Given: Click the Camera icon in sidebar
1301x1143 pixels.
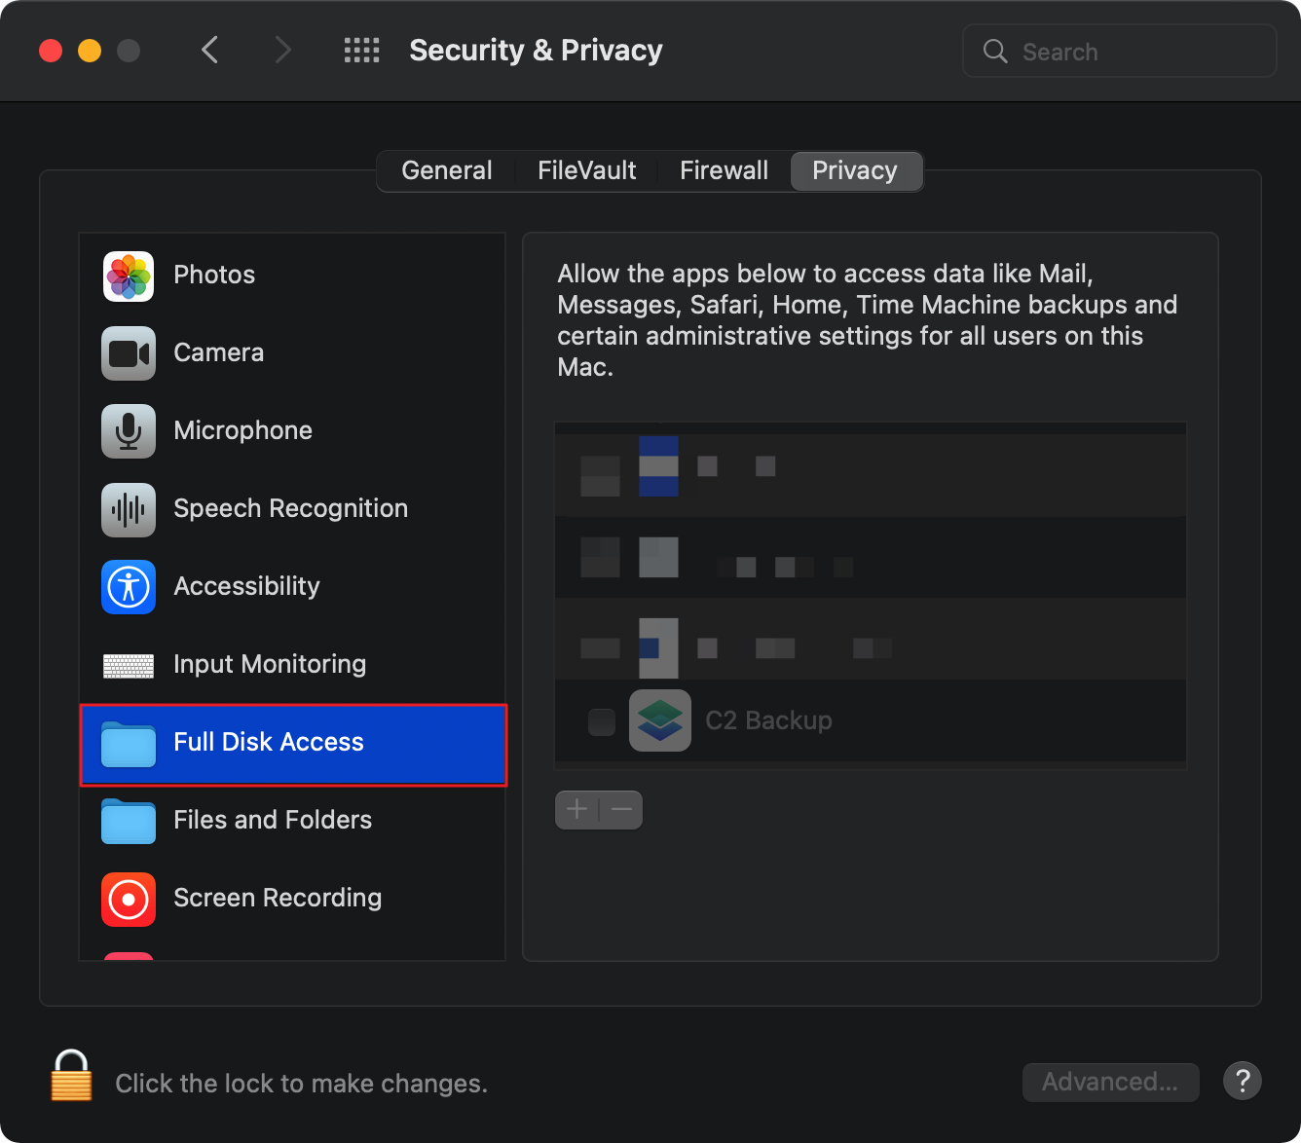Looking at the screenshot, I should pos(128,353).
